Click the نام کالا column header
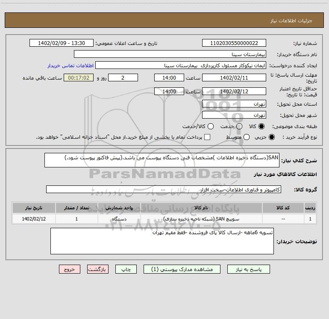Screen dimensions: 329x319 coord(201,208)
